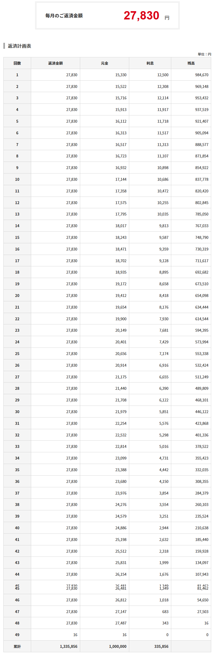Click the 利息 column header

(x=150, y=63)
